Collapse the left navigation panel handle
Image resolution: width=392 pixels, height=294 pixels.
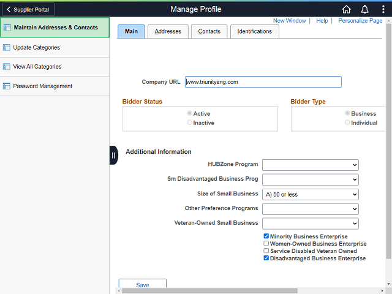113,155
